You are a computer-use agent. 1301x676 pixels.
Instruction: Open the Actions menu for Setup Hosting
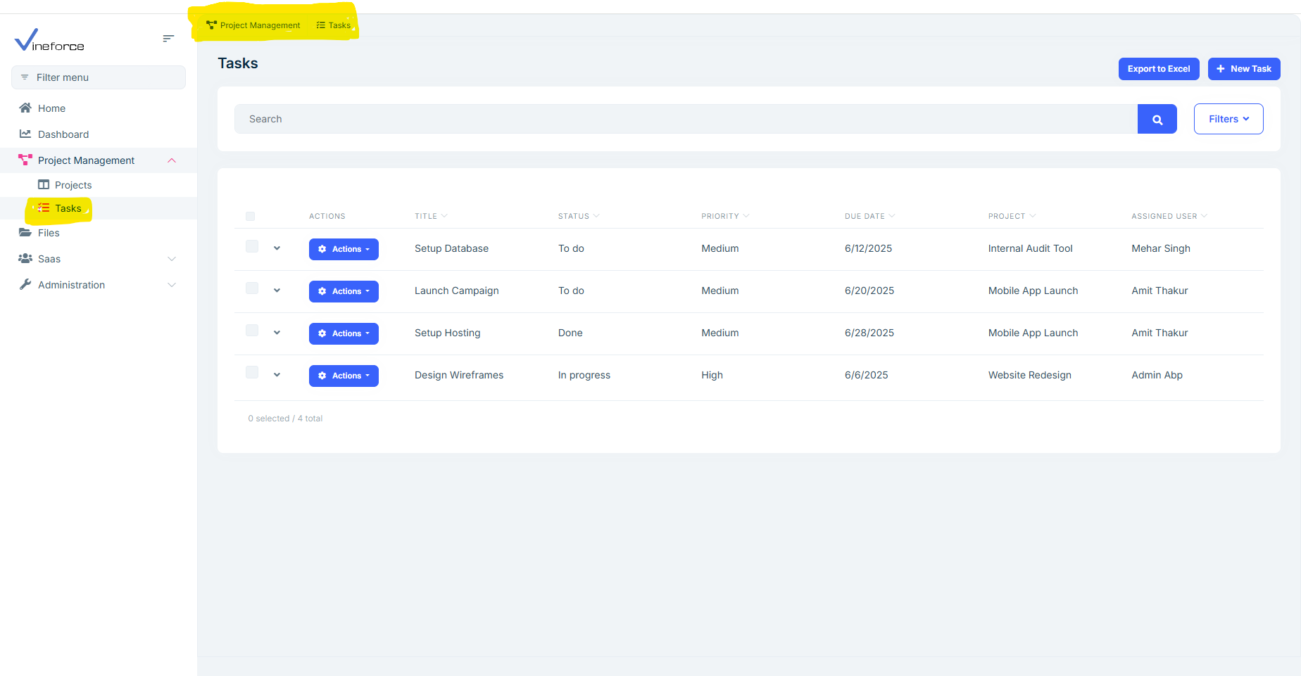tap(344, 333)
